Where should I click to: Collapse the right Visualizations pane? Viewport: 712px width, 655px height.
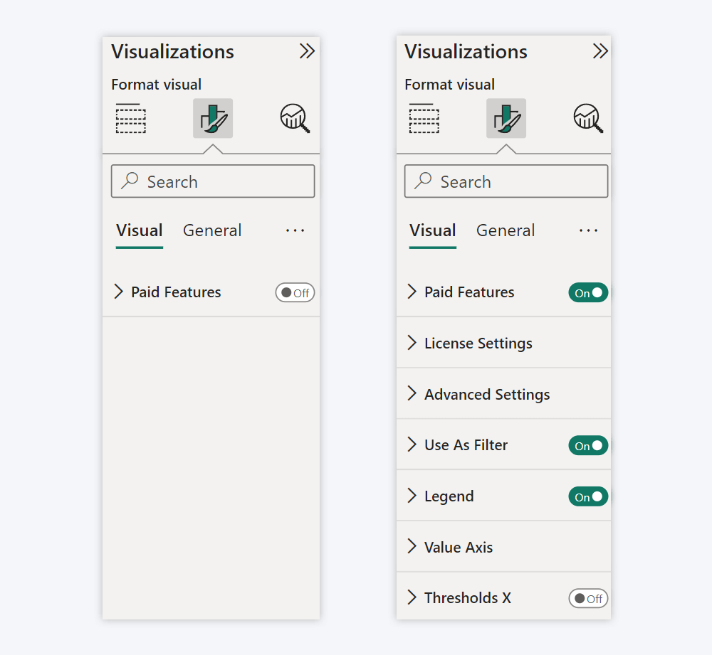(x=601, y=50)
